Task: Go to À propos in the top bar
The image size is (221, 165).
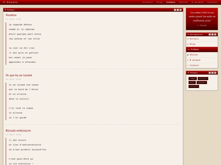Action: click(x=197, y=2)
